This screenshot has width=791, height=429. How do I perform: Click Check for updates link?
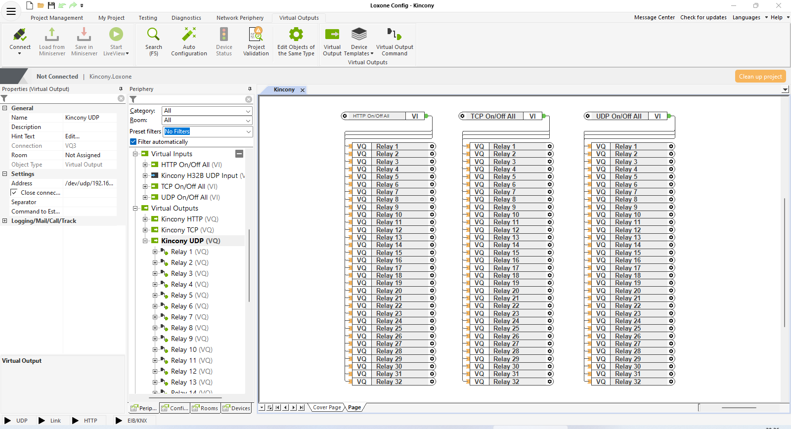(x=703, y=17)
